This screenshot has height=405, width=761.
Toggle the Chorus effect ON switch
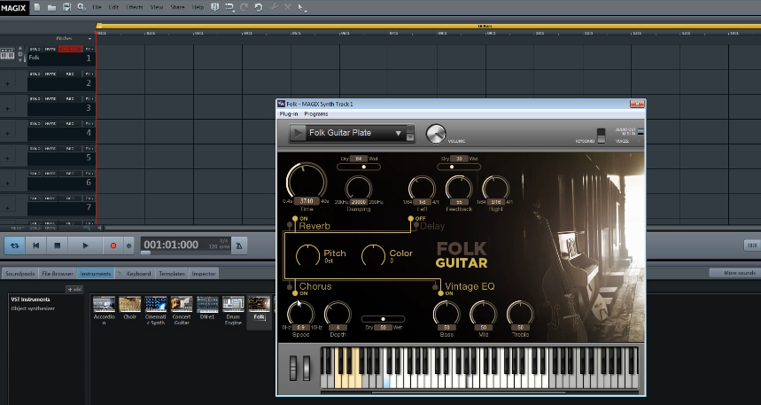[293, 293]
